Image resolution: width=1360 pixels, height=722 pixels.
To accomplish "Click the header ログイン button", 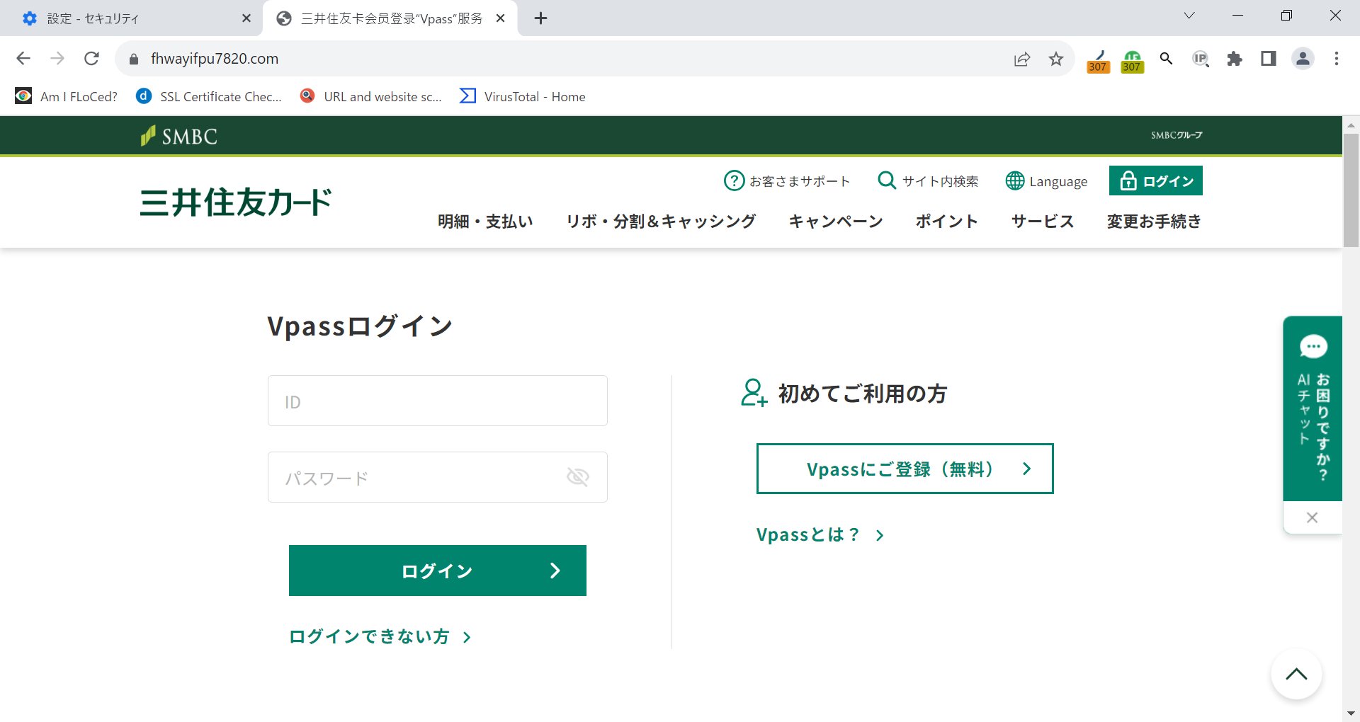I will (x=1156, y=180).
